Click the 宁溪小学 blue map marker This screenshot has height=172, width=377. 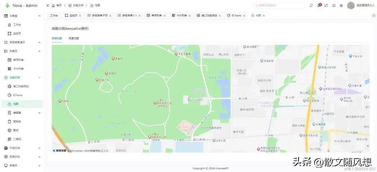tap(350, 56)
